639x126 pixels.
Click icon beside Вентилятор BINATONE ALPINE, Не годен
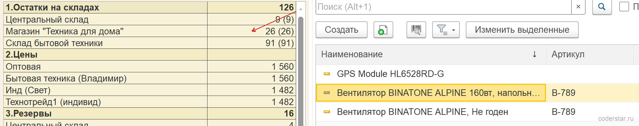pyautogui.click(x=327, y=112)
